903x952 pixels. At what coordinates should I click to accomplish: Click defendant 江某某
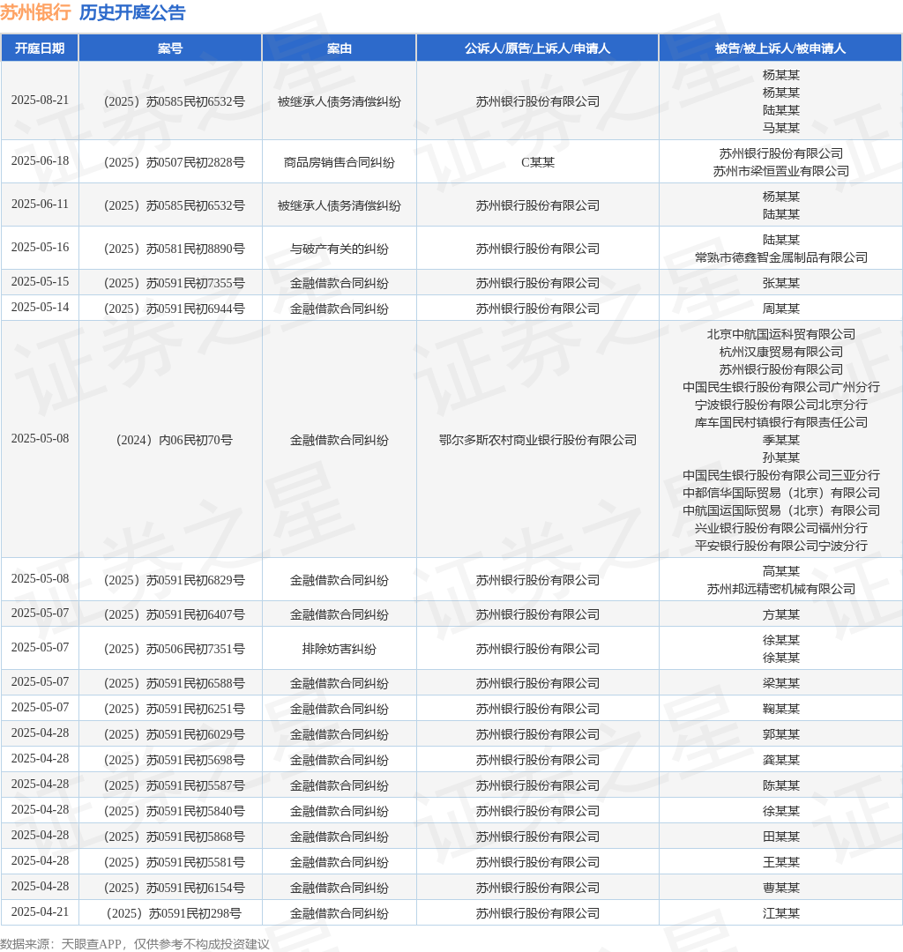click(x=781, y=912)
